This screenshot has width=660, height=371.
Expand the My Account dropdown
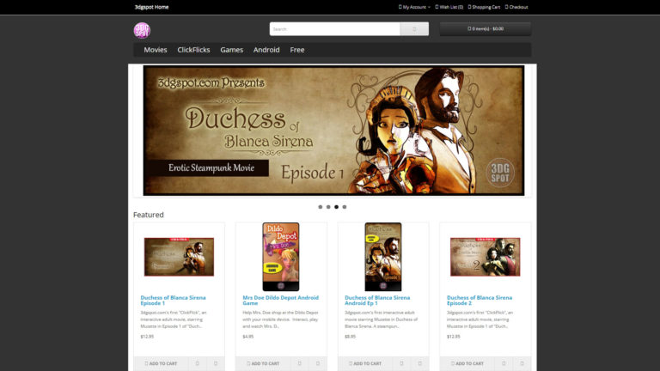tap(414, 7)
